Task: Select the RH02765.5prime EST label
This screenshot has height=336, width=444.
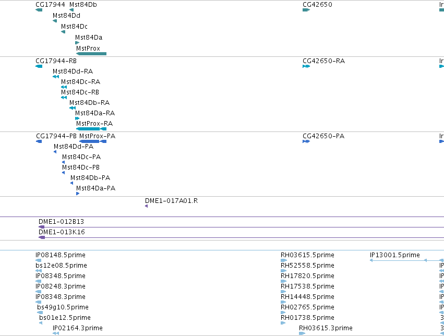Action: (x=307, y=307)
